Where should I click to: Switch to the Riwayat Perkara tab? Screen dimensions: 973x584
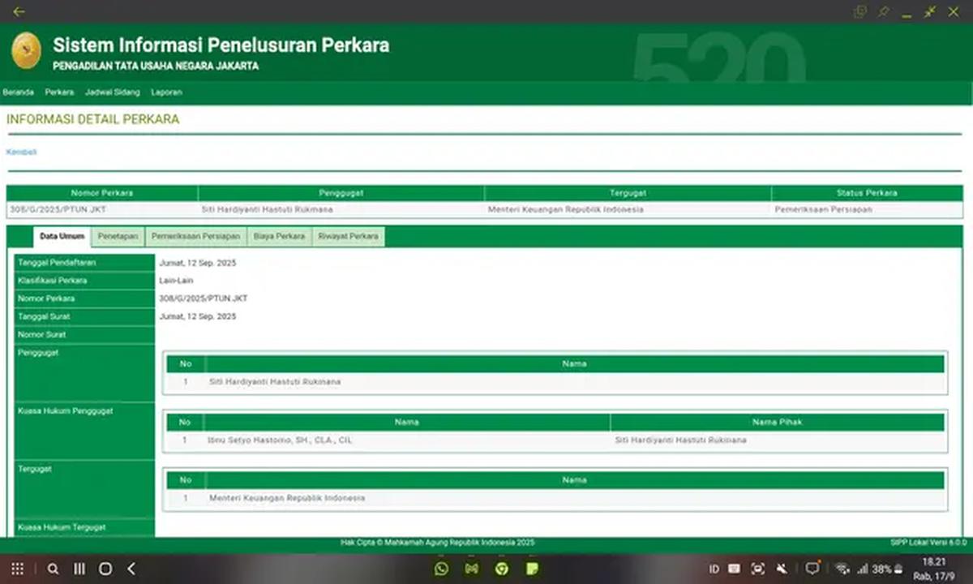click(x=348, y=236)
